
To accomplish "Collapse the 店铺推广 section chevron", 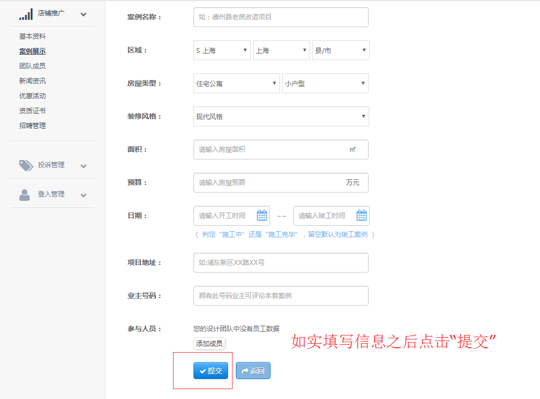I will (x=83, y=14).
